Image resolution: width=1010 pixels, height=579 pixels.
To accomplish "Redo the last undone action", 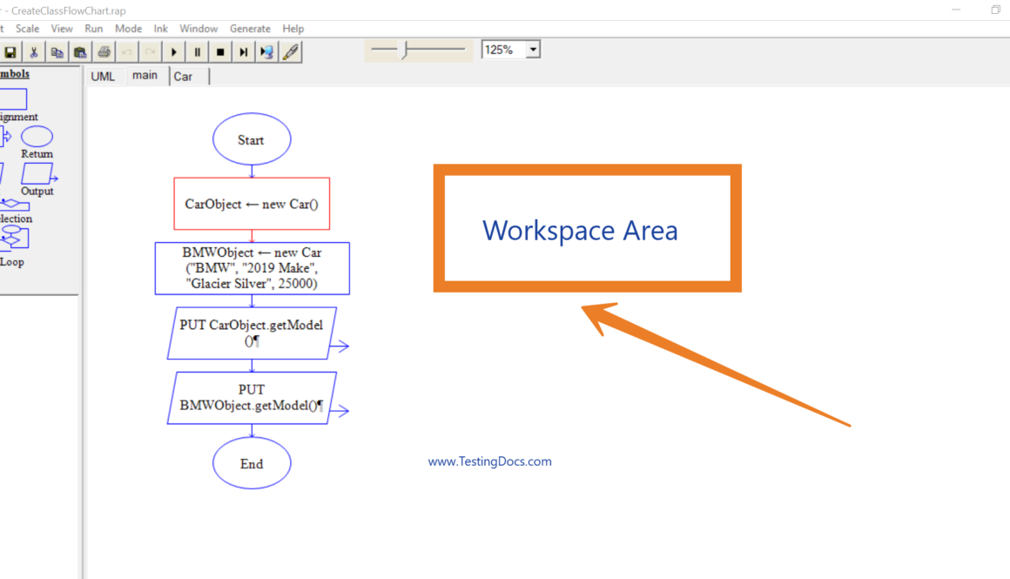I will point(150,52).
